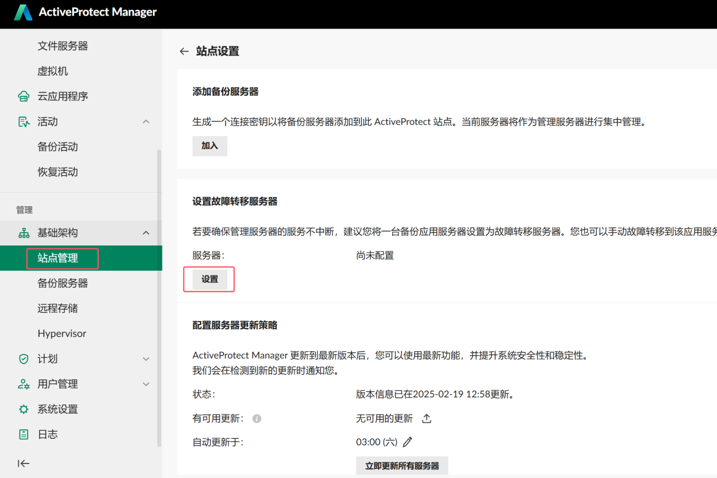
Task: Click the 配置服务器更新策略 heading
Action: [235, 325]
